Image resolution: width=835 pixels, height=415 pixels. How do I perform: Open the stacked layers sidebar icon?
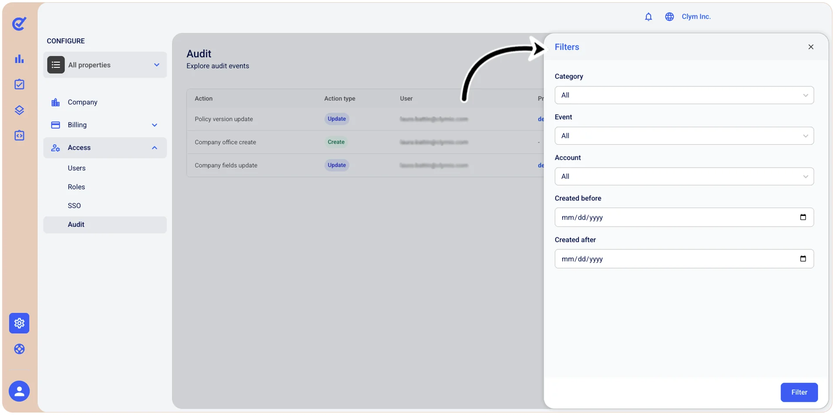coord(19,110)
